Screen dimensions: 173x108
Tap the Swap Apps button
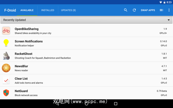pyautogui.click(x=148, y=10)
